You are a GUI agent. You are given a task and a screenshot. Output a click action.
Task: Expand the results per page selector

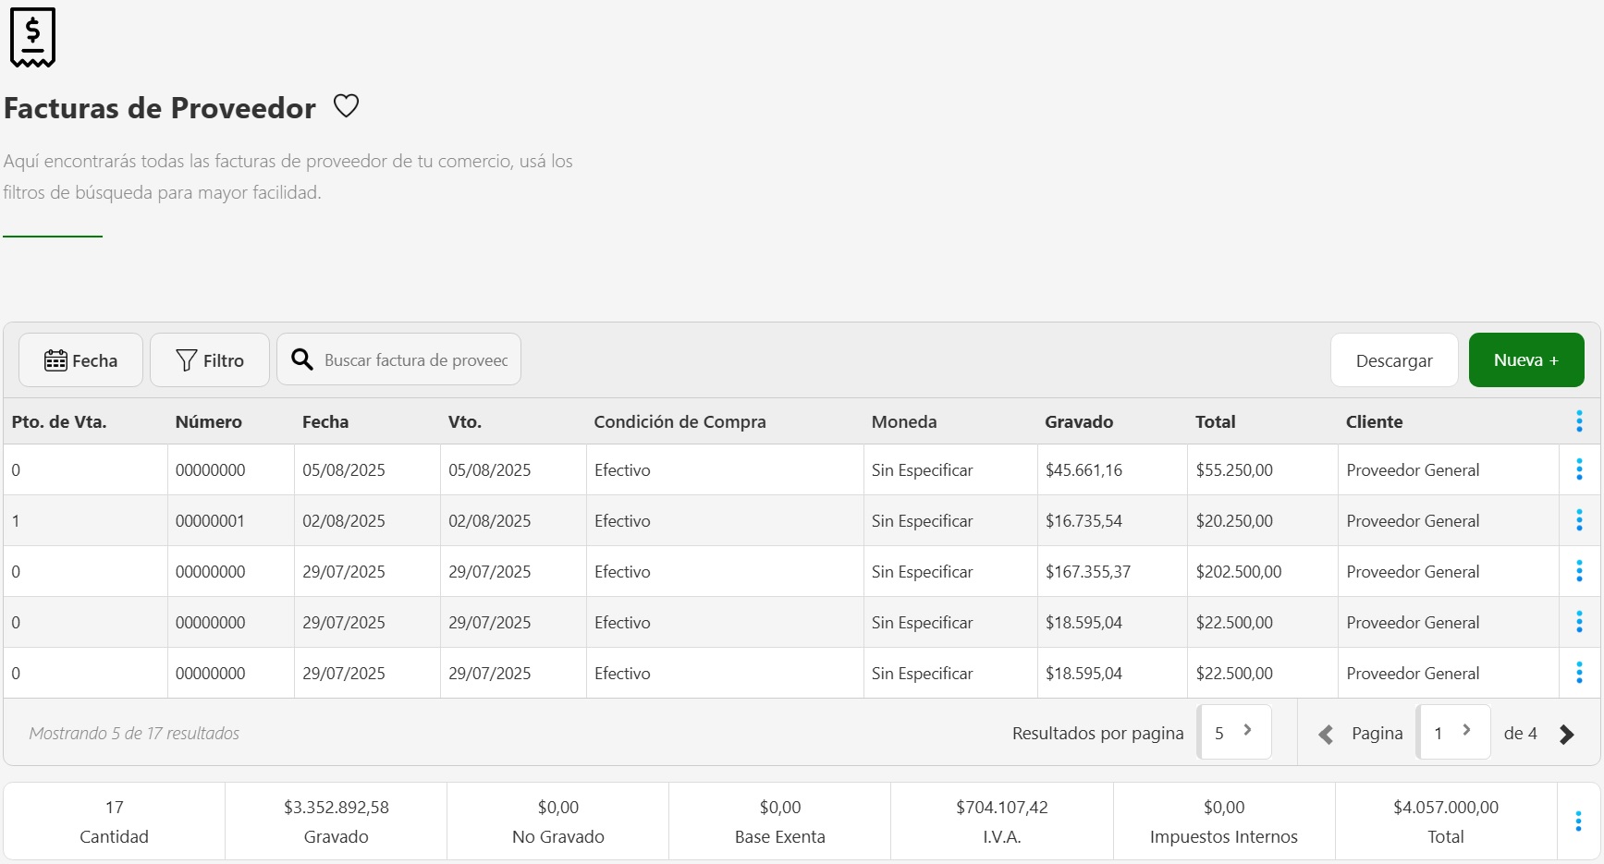click(1234, 733)
